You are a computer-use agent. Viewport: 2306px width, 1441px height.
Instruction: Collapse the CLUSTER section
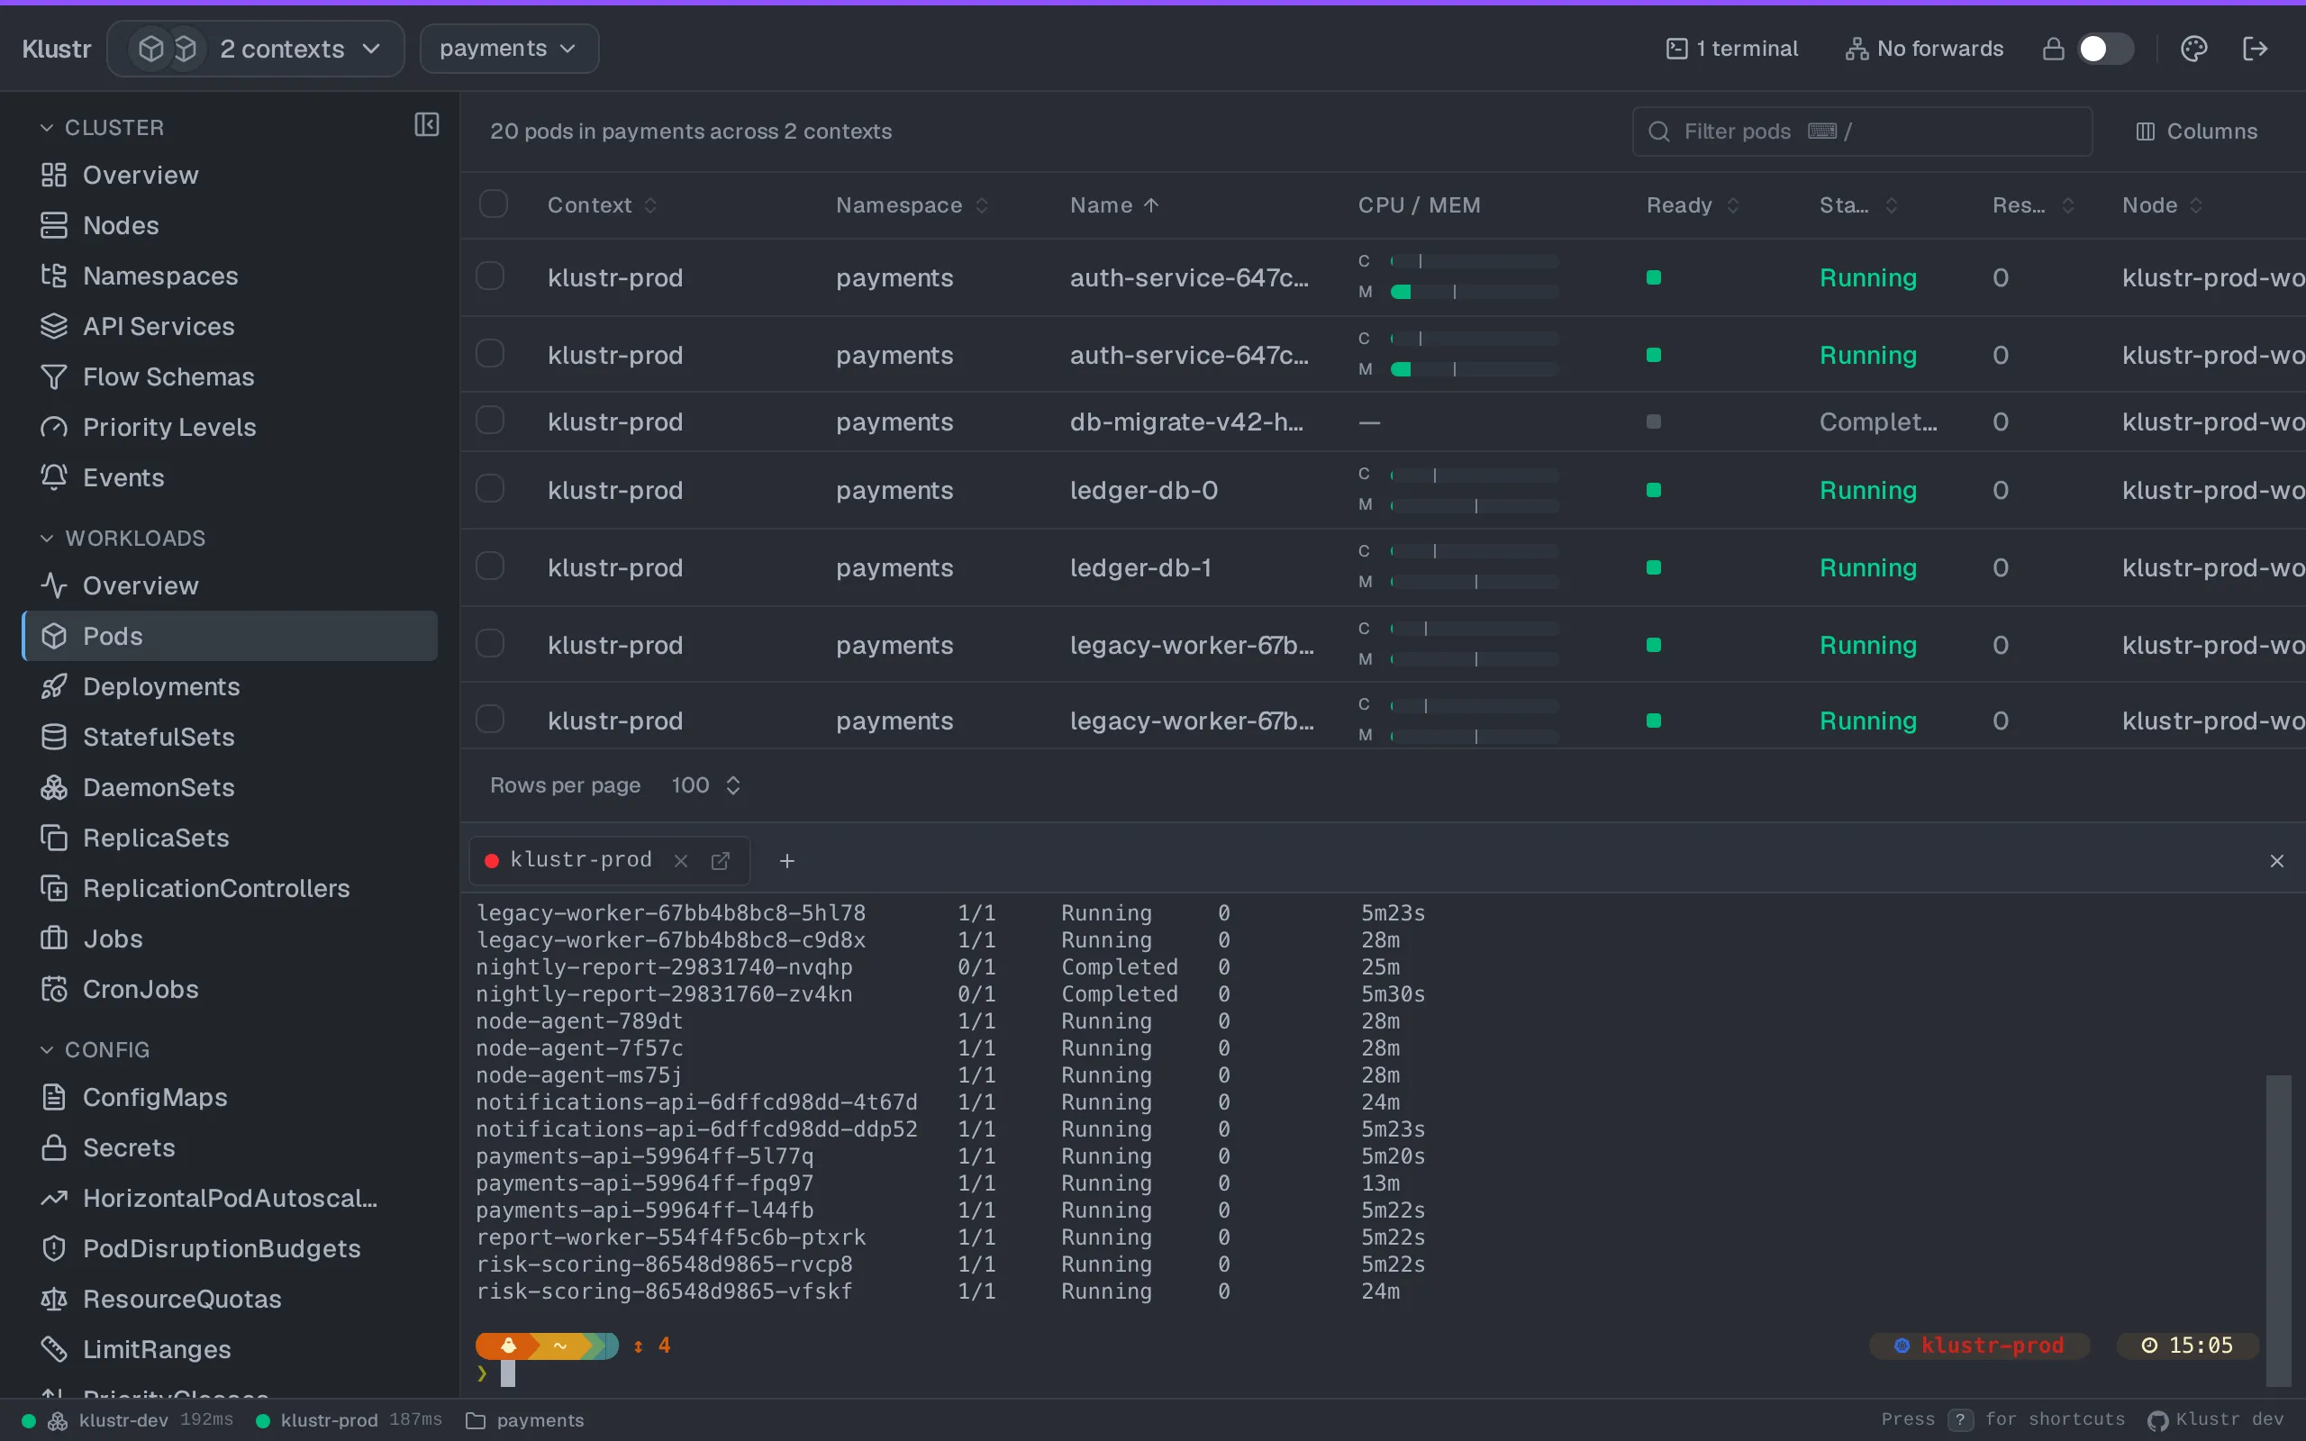point(102,128)
